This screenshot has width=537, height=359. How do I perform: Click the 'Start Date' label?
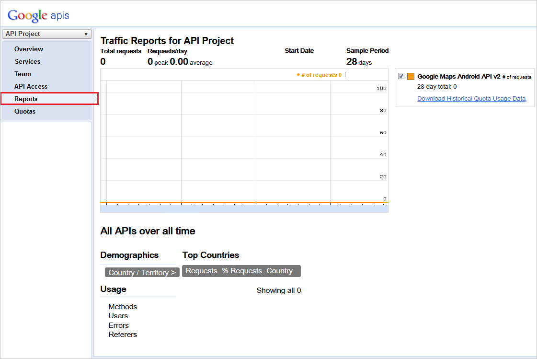coord(299,51)
